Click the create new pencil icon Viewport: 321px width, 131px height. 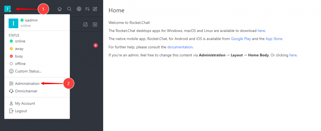(95, 9)
